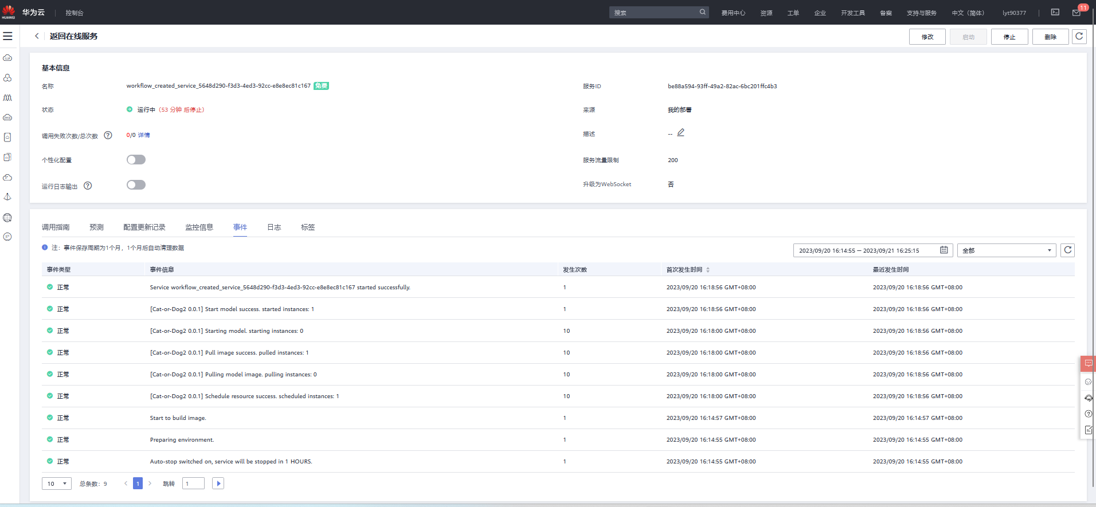Viewport: 1096px width, 507px height.
Task: Open the second sidebar service icon
Action: pyautogui.click(x=7, y=78)
